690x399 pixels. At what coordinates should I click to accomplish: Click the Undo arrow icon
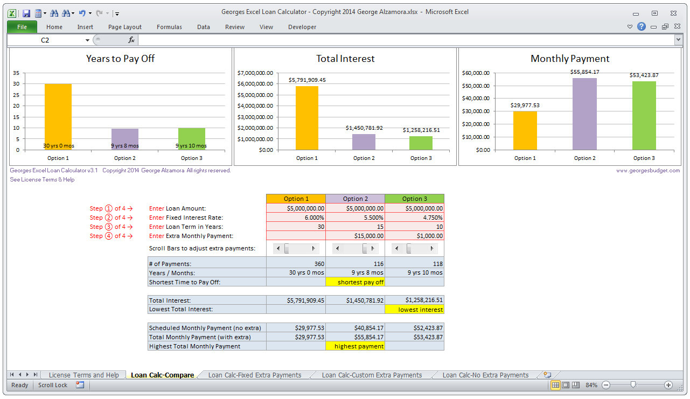point(82,13)
